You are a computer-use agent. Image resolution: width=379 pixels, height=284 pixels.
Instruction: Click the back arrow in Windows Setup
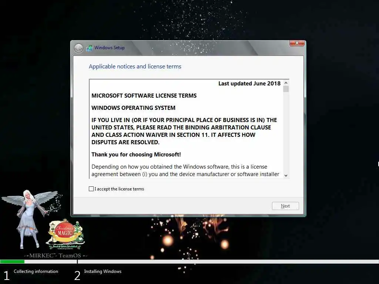(78, 48)
